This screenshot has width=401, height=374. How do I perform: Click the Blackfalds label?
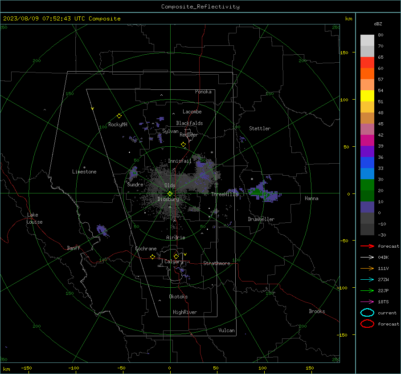pyautogui.click(x=189, y=123)
